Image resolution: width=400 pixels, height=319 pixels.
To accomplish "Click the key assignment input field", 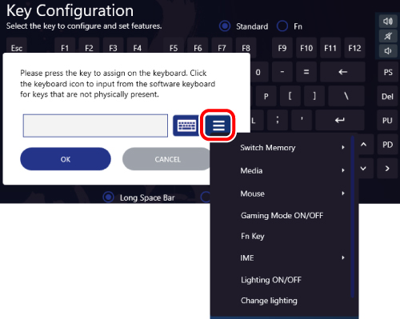I will point(95,126).
